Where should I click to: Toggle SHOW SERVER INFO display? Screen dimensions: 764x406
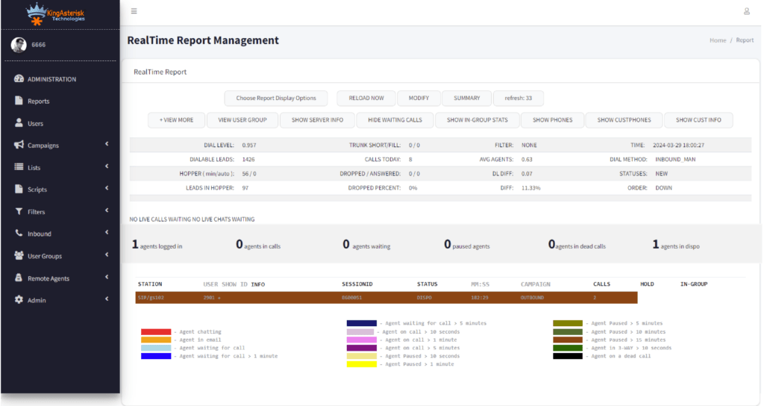click(318, 120)
